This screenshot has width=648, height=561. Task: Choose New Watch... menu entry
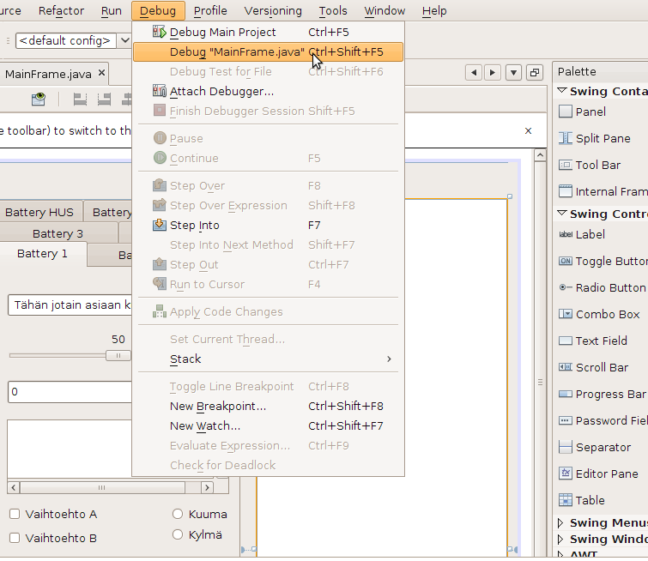tap(268, 426)
